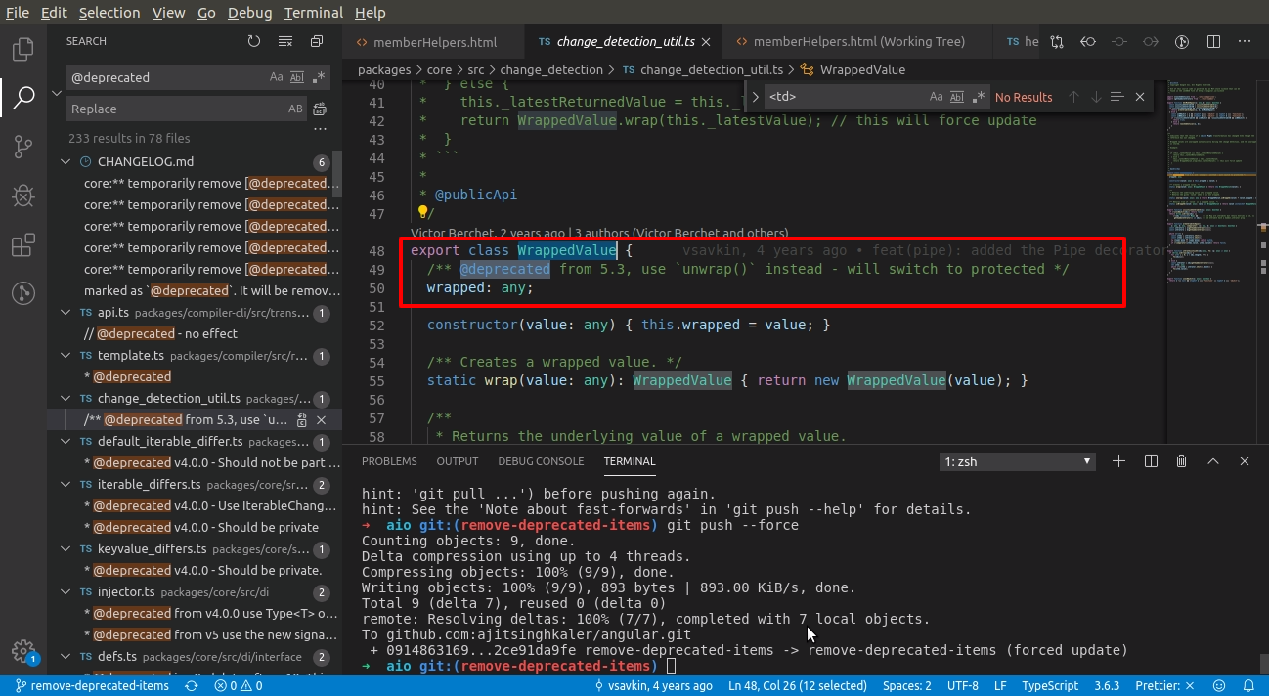Switch to memberHelpers.html tab
1269x696 pixels.
[435, 42]
